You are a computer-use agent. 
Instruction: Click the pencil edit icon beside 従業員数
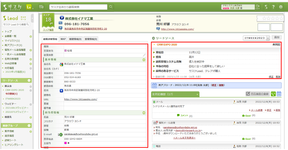(x=144, y=55)
